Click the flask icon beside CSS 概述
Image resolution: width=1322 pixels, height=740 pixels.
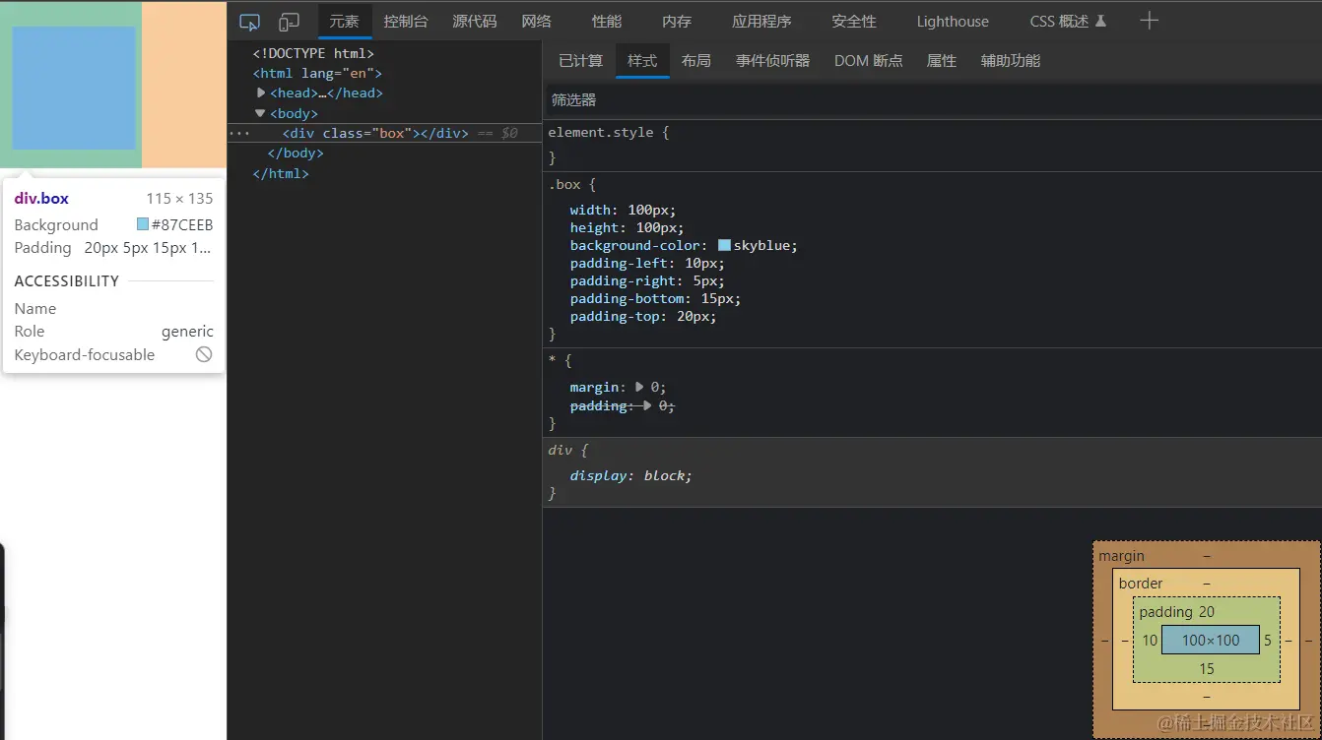(x=1100, y=21)
